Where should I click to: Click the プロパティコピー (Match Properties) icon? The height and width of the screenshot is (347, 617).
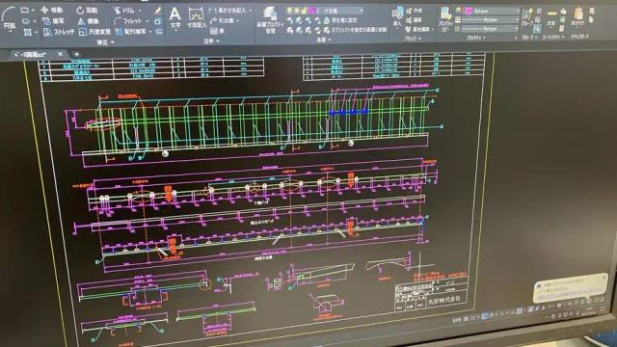pos(446,19)
